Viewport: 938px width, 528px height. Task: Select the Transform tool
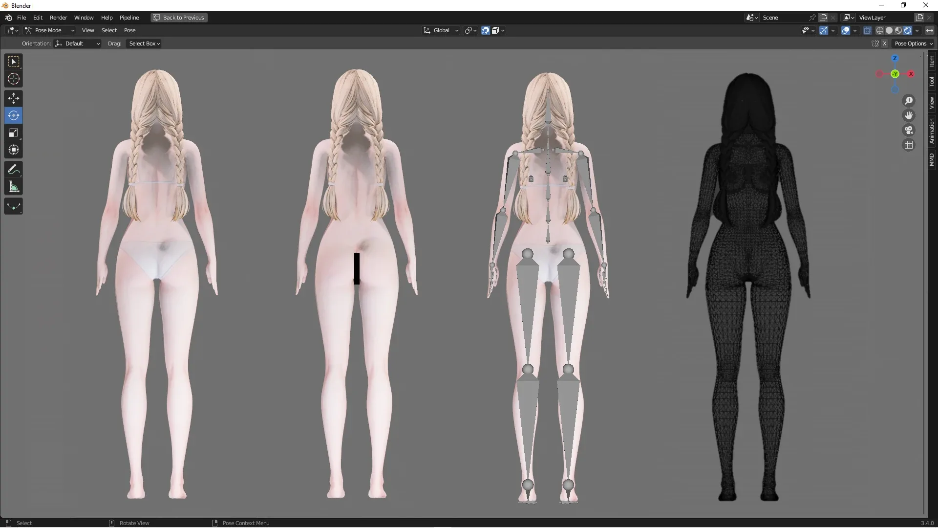[13, 150]
